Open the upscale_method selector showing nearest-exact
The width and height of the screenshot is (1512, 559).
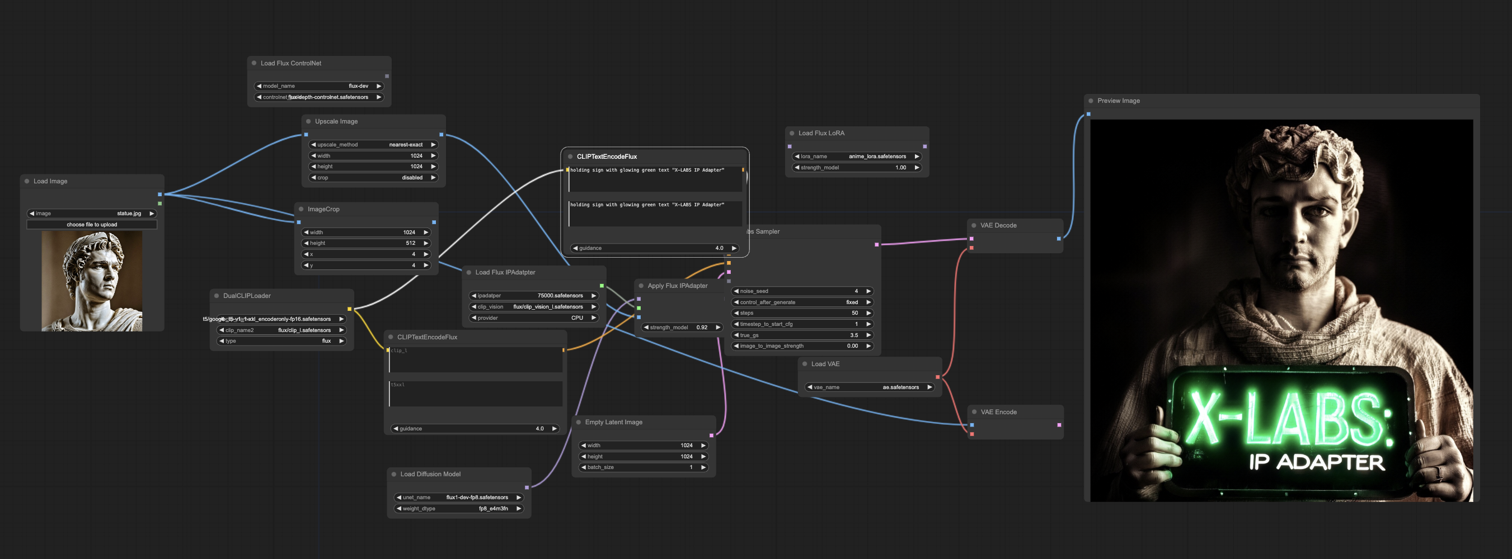click(373, 144)
